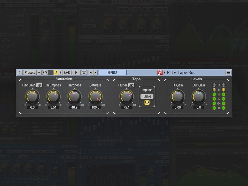Copy A to B with A▸B button
Image resolution: width=248 pixels, height=186 pixels.
(67, 73)
